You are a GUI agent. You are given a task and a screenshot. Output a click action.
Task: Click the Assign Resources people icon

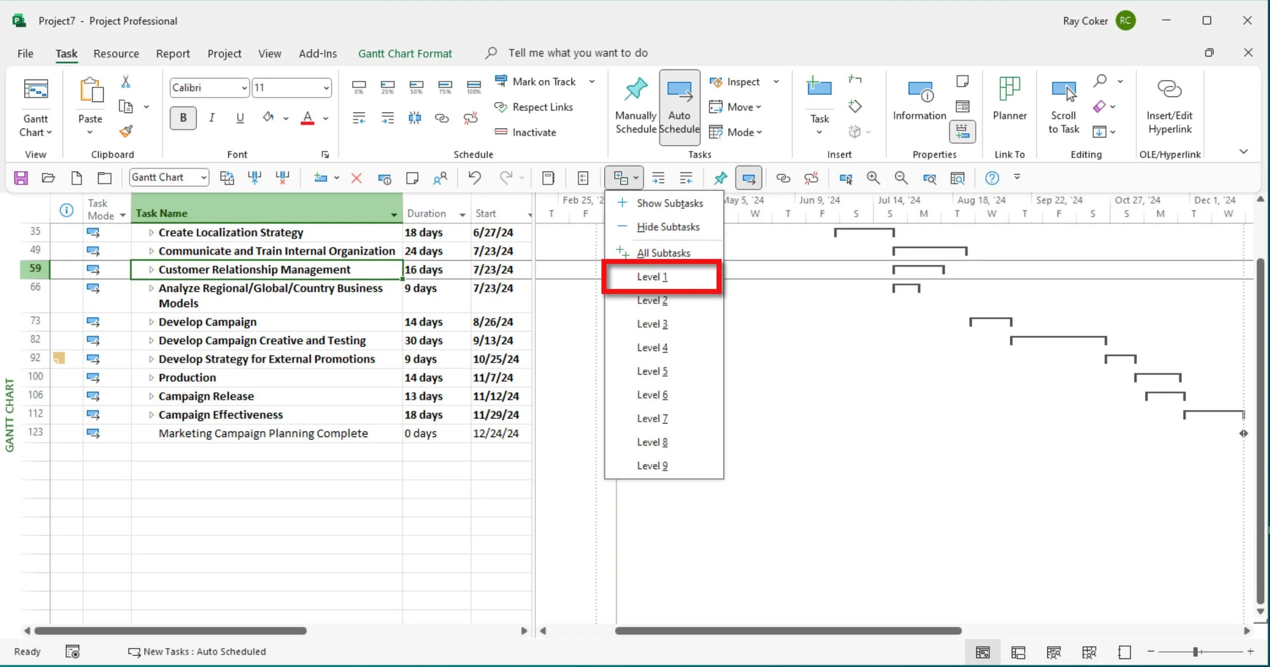tap(440, 178)
